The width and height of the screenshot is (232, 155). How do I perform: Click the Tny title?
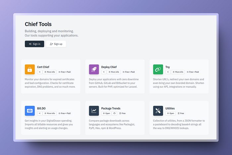[x=168, y=67]
